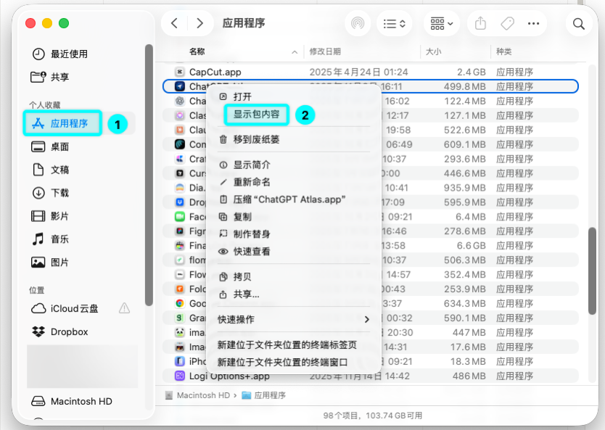The width and height of the screenshot is (605, 430).
Task: Open the grouping options dropdown
Action: 441,23
